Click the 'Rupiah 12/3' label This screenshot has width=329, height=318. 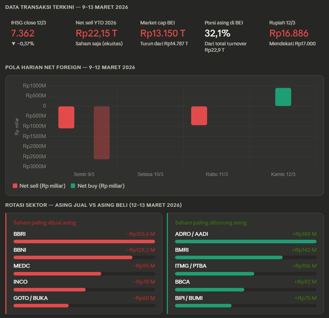tap(282, 23)
